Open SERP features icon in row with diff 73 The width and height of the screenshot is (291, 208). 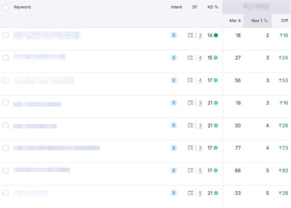click(x=190, y=148)
